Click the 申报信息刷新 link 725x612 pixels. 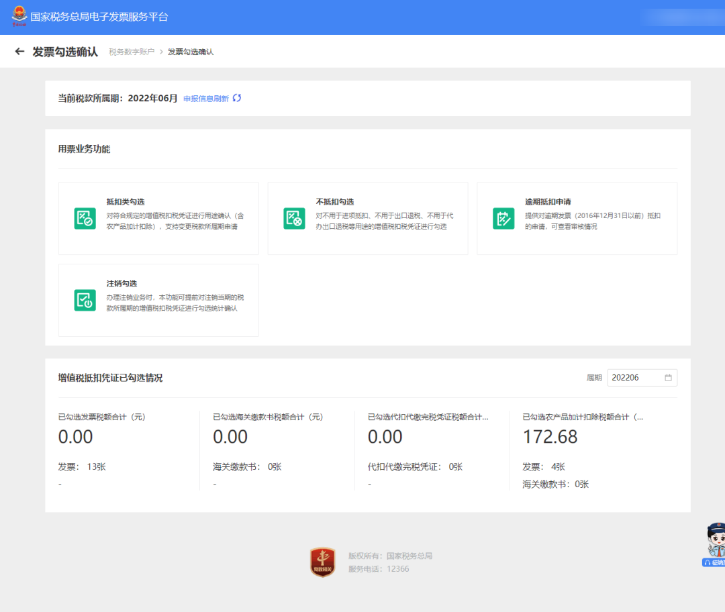point(206,99)
